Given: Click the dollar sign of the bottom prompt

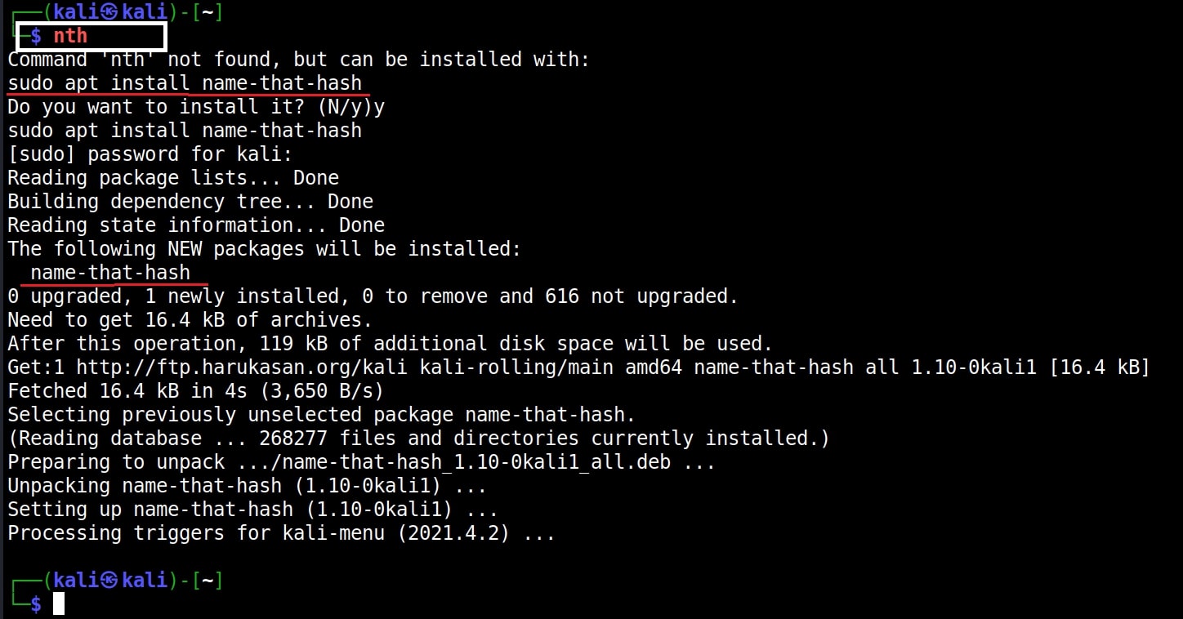Looking at the screenshot, I should tap(36, 604).
